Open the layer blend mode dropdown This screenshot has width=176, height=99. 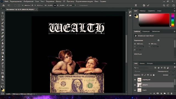(145, 71)
